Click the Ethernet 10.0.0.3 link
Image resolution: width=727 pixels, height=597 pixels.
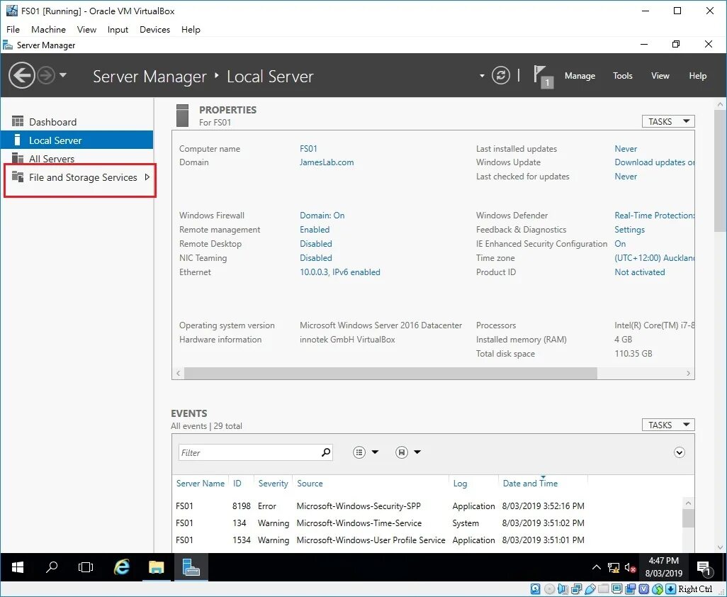340,272
